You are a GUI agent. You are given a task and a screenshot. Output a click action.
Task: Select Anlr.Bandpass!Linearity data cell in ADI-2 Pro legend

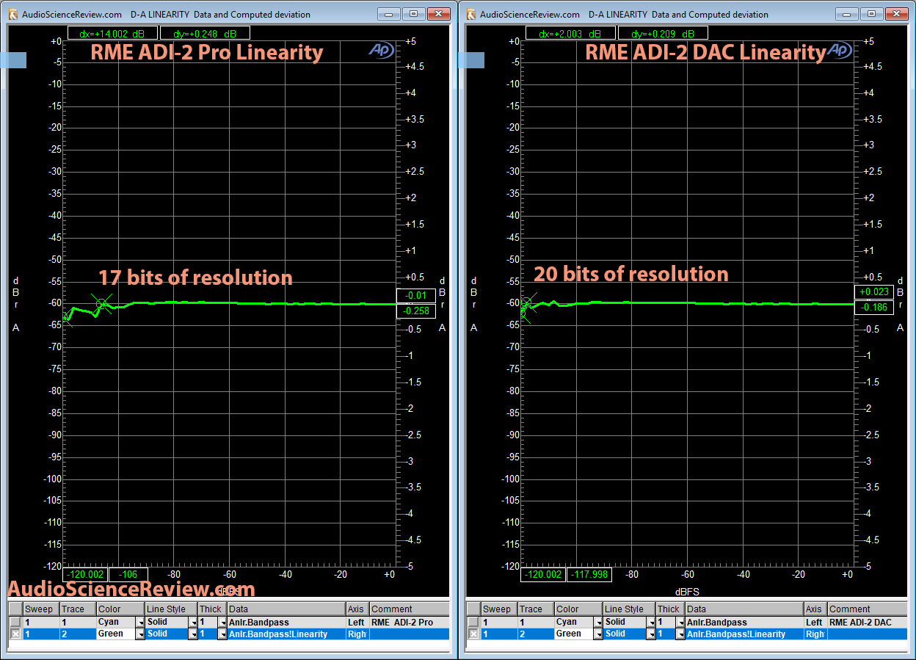coord(286,634)
